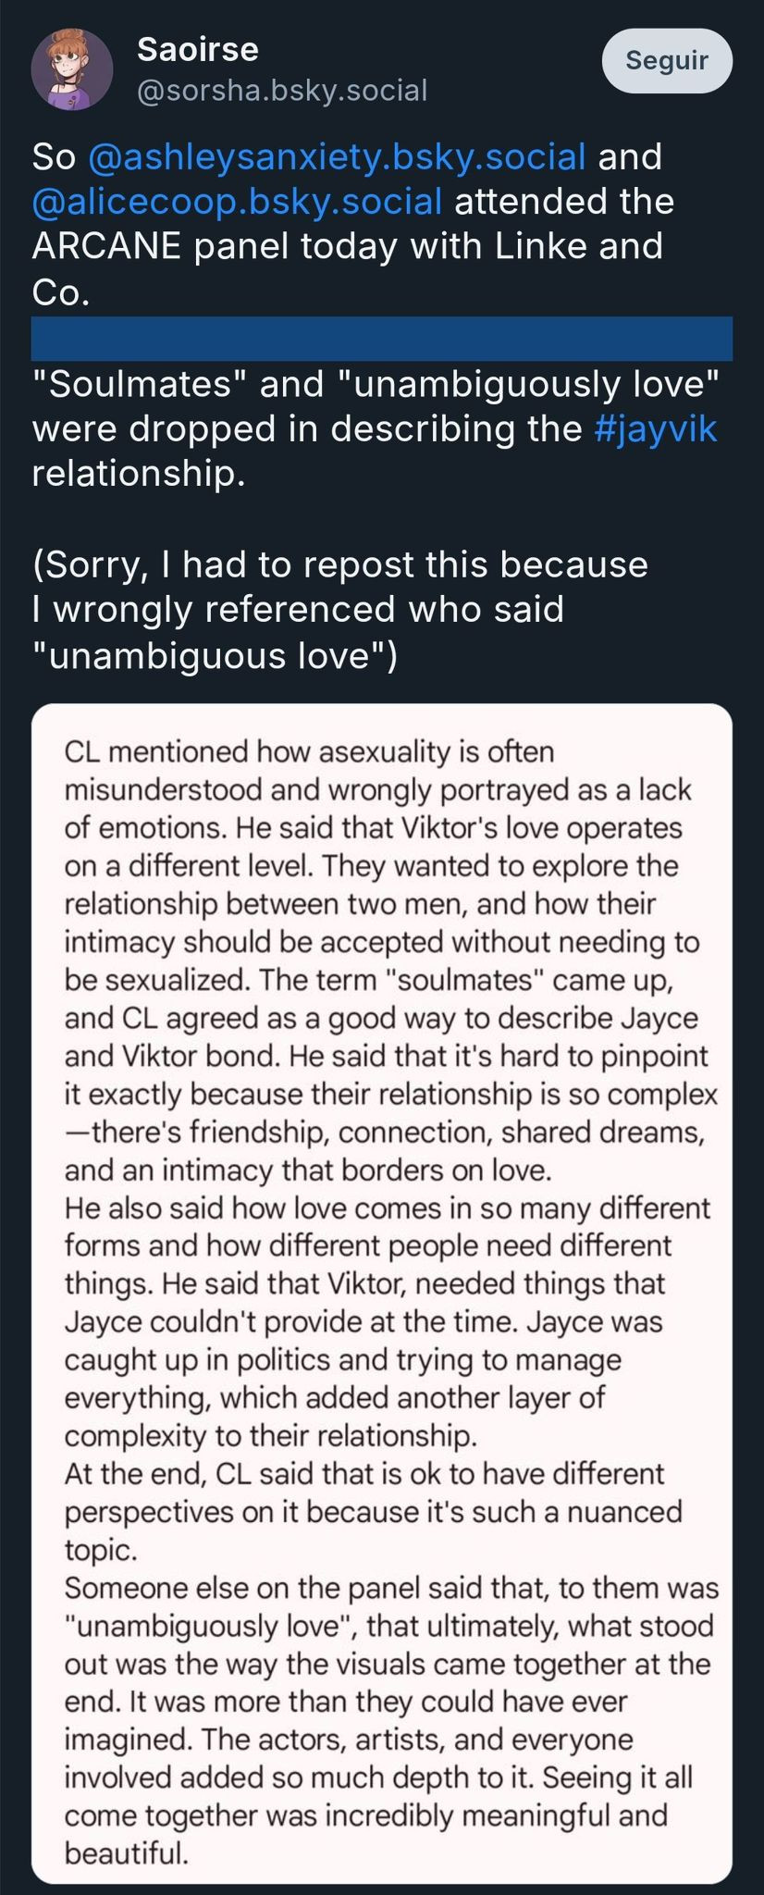This screenshot has width=764, height=1895.
Task: Click the "wrongly referenced who said" line
Action: (x=297, y=609)
